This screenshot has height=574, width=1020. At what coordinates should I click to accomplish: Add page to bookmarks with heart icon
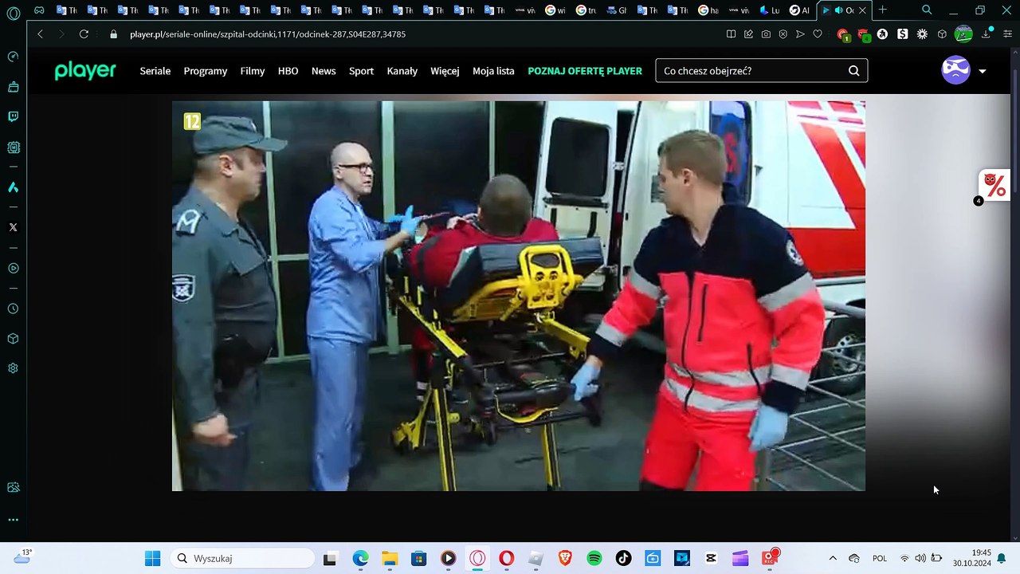(x=818, y=34)
